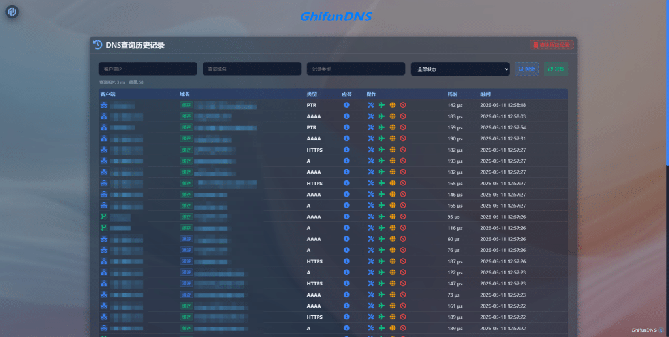Click the info icon in the 122 µs row
This screenshot has width=669, height=337.
pos(346,272)
